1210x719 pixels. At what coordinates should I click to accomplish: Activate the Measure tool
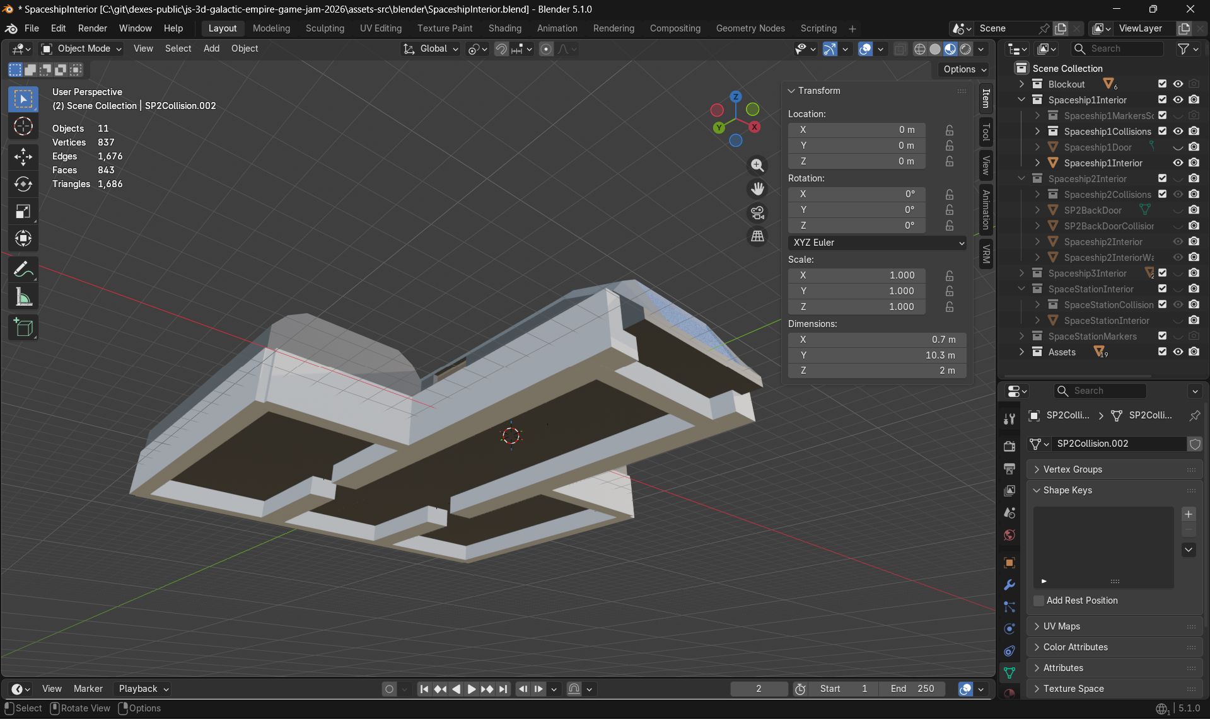coord(23,296)
